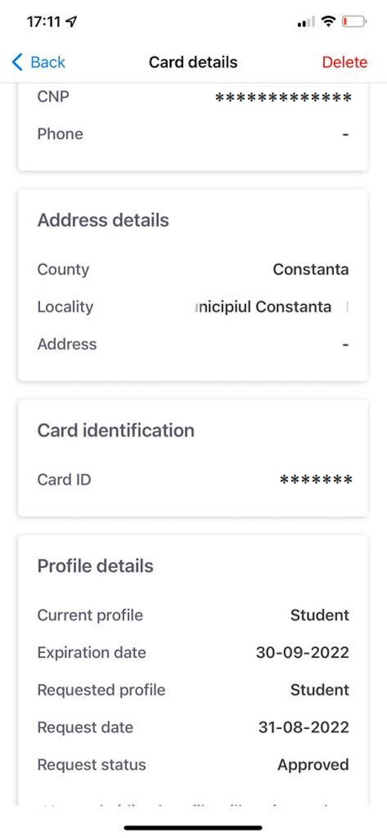Select the Phone row

click(193, 134)
